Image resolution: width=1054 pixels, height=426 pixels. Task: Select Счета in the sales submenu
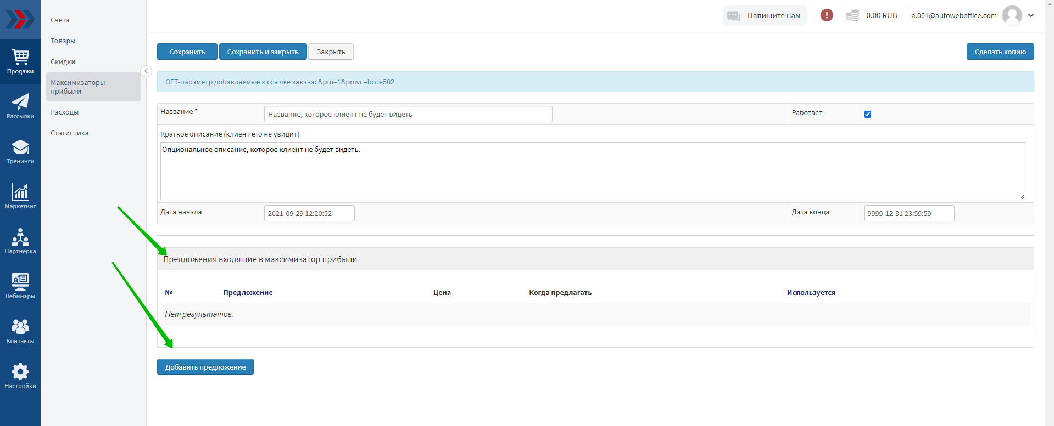[x=60, y=20]
